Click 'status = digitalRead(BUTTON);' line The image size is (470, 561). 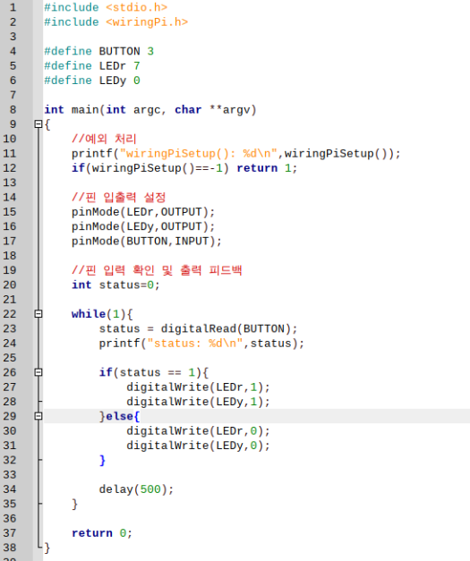click(199, 328)
